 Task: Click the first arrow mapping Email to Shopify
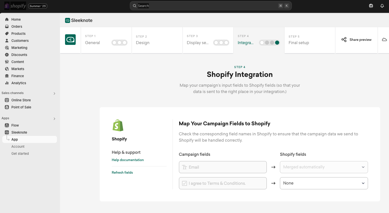coord(273,167)
